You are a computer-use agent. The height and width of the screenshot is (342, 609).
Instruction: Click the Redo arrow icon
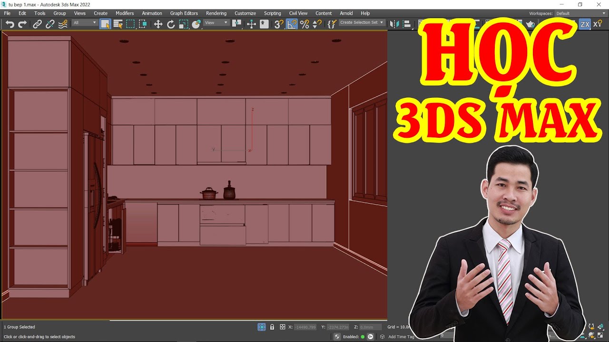pyautogui.click(x=22, y=24)
